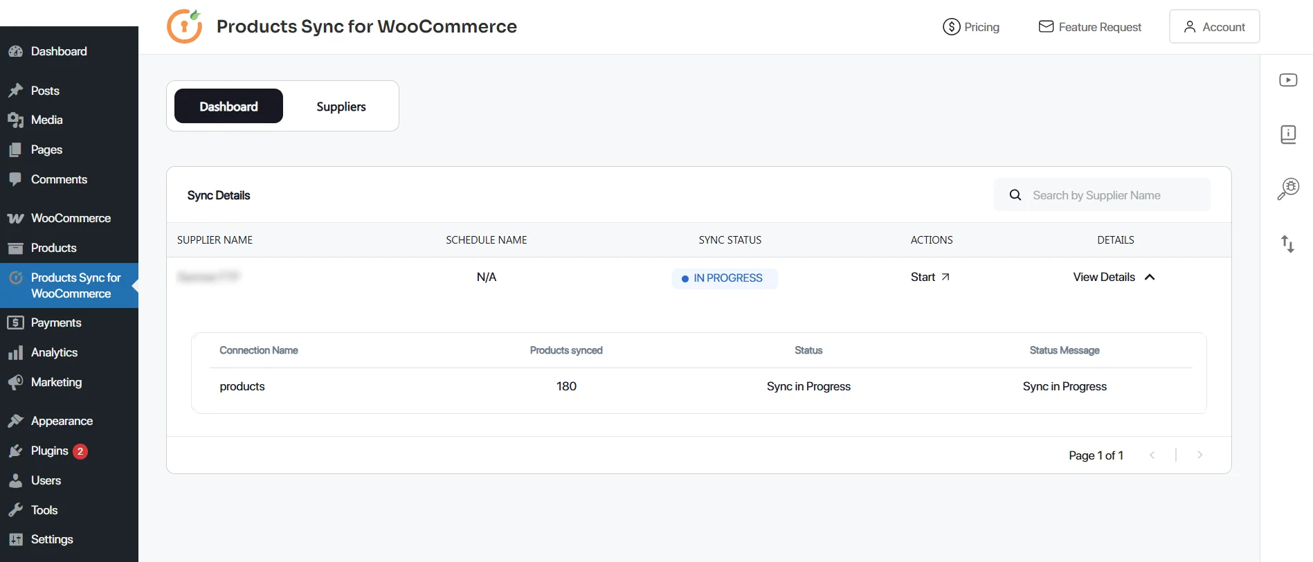
Task: Click the WooCommerce logo icon in sidebar
Action: tap(15, 219)
